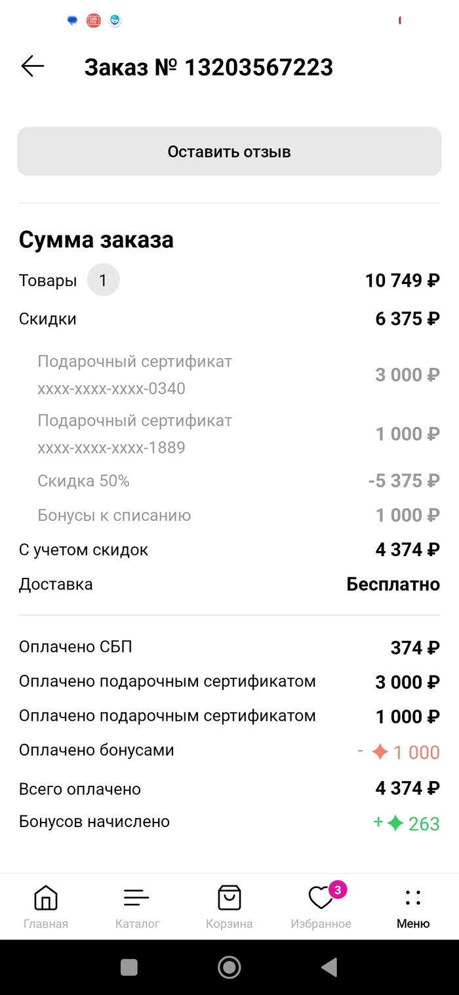The width and height of the screenshot is (459, 995).
Task: Tap the Android back triangle button
Action: point(329,967)
